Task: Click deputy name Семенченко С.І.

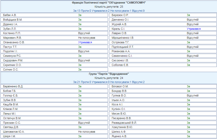Action: click(x=122, y=56)
